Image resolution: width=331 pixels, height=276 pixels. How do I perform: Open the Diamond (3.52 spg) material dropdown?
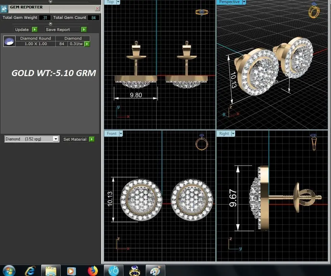(x=56, y=139)
